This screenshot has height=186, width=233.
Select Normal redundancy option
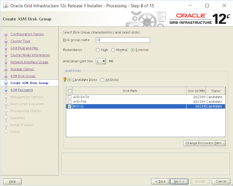[113, 50]
